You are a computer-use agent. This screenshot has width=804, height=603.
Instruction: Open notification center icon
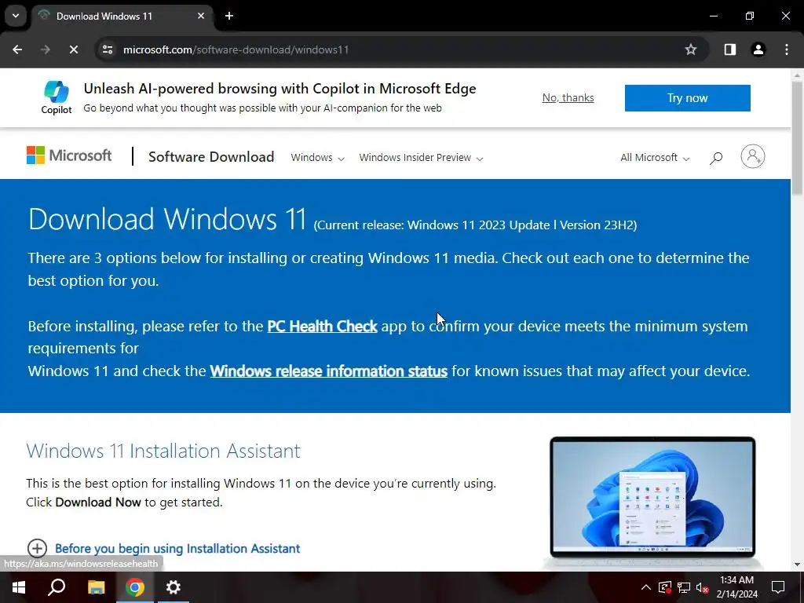click(778, 587)
